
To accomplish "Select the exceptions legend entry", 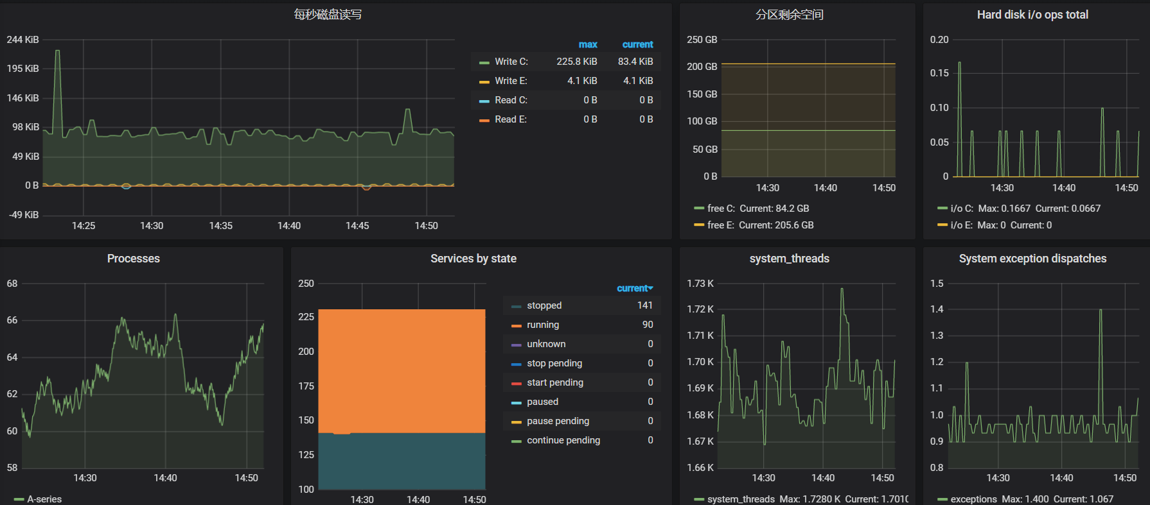I will tap(973, 499).
